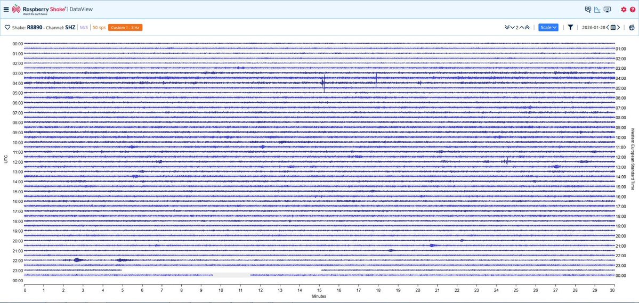Open the calendar date picker
The image size is (639, 303).
click(x=613, y=27)
